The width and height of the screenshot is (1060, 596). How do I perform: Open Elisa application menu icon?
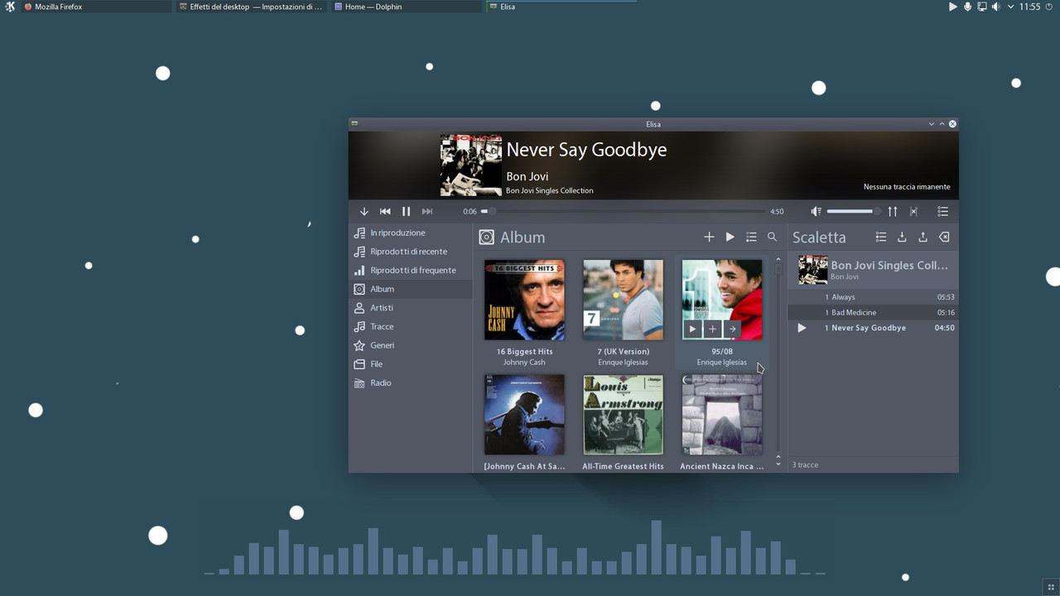tap(942, 212)
